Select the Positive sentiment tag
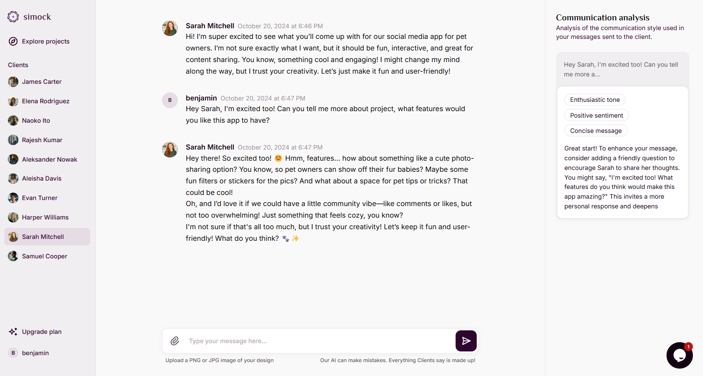703x376 pixels. pos(596,115)
